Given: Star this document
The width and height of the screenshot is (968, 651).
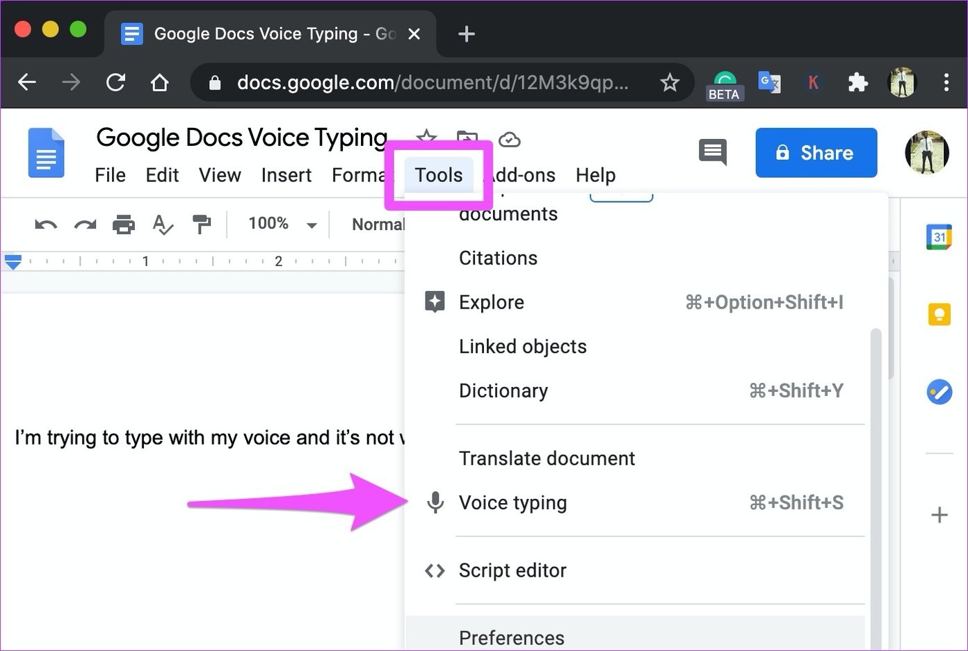Looking at the screenshot, I should [426, 138].
